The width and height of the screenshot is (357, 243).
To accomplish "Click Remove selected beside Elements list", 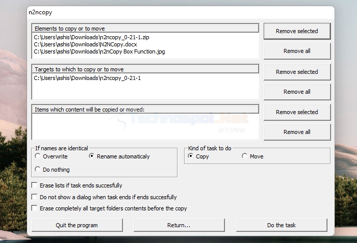I will [x=297, y=31].
